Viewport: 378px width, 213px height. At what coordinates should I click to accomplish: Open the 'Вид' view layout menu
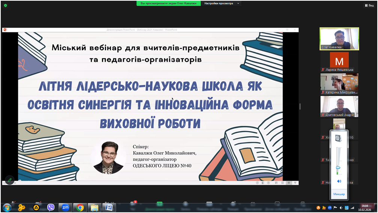point(369,6)
